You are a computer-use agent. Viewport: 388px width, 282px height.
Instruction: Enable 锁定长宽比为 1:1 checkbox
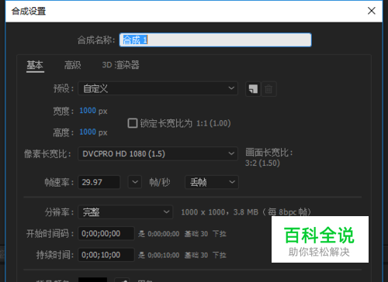(133, 123)
